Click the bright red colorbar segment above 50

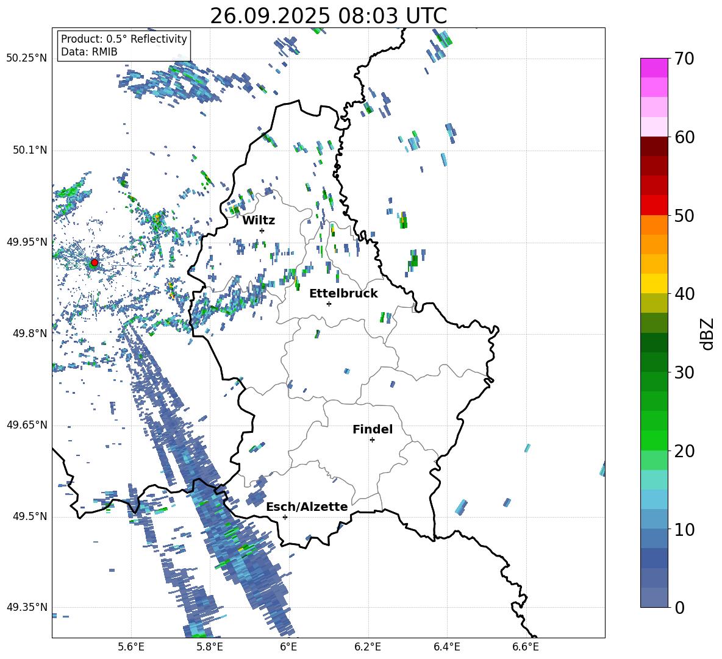(x=654, y=205)
